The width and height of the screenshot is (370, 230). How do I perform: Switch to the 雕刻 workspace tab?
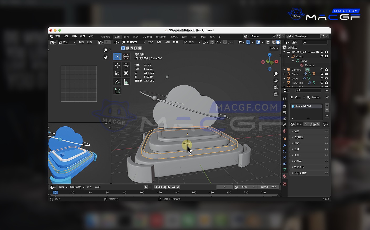click(136, 37)
